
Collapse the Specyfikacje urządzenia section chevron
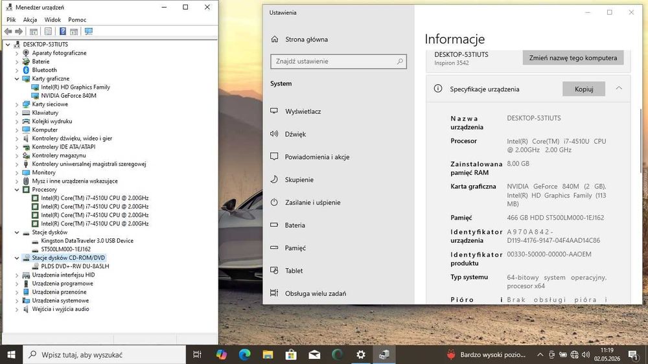pyautogui.click(x=619, y=88)
